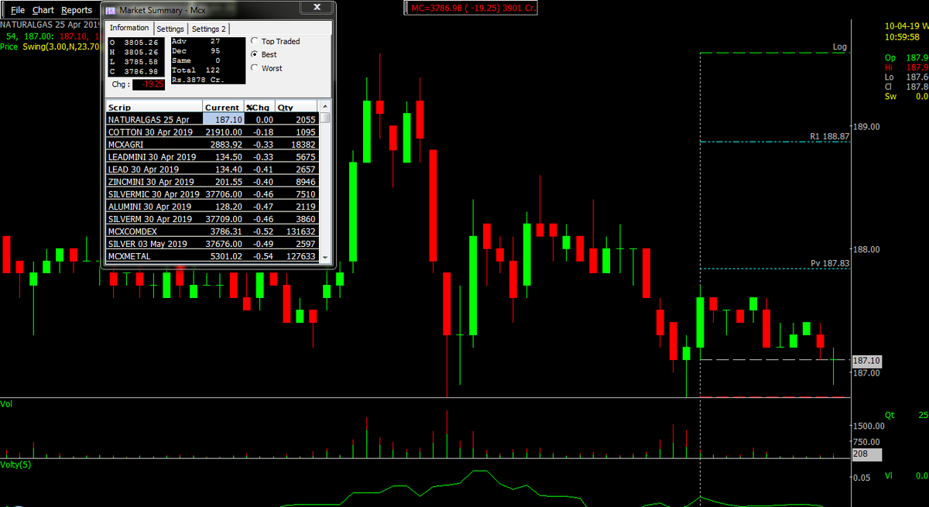Image resolution: width=929 pixels, height=507 pixels.
Task: Click the Market Summary window icon
Action: pos(111,10)
